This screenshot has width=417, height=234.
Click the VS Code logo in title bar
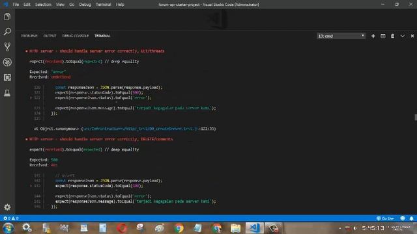point(6,5)
